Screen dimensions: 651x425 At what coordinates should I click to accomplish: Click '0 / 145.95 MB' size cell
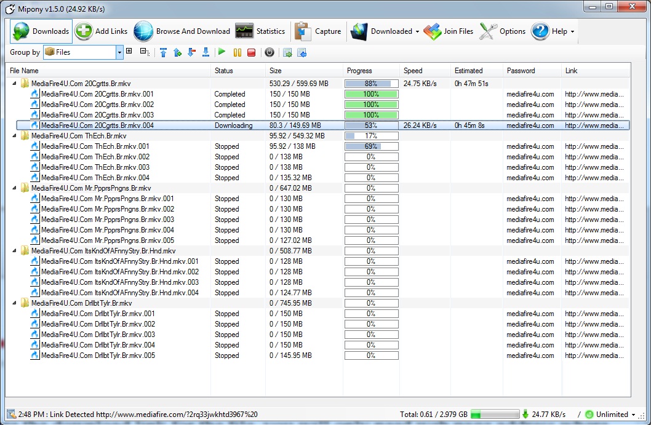click(x=290, y=355)
